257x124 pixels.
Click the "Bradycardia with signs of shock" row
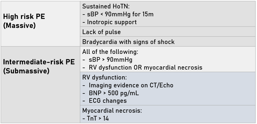point(128,42)
